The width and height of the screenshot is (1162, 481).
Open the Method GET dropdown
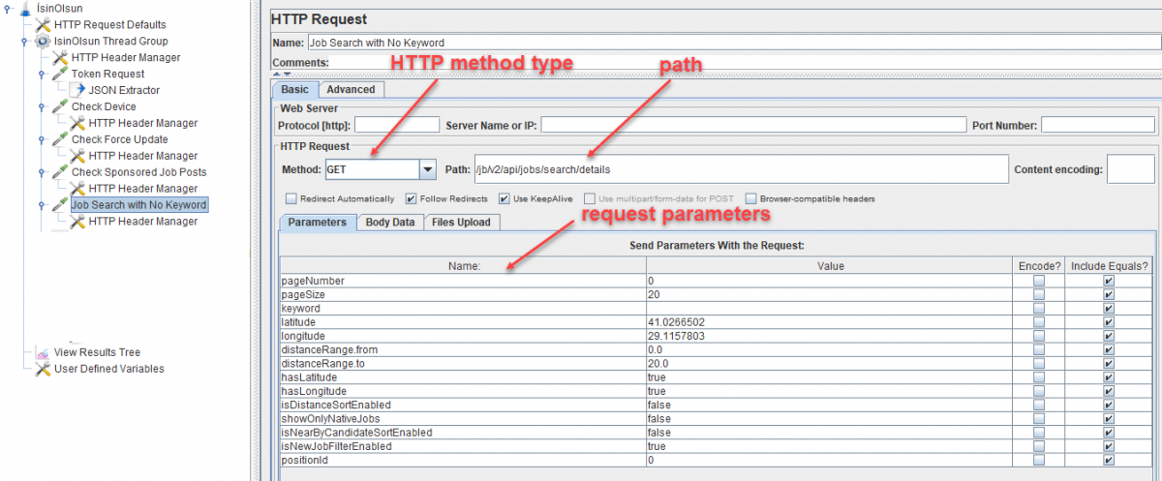[427, 169]
